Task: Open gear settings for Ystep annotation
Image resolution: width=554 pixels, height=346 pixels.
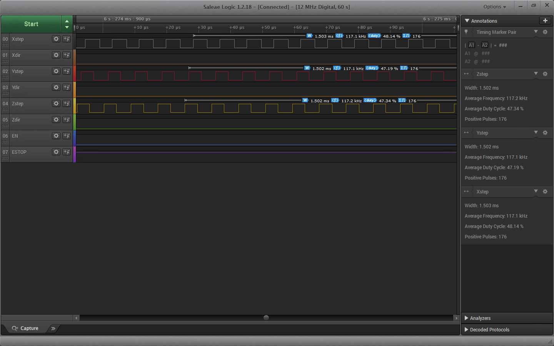Action: [x=545, y=133]
